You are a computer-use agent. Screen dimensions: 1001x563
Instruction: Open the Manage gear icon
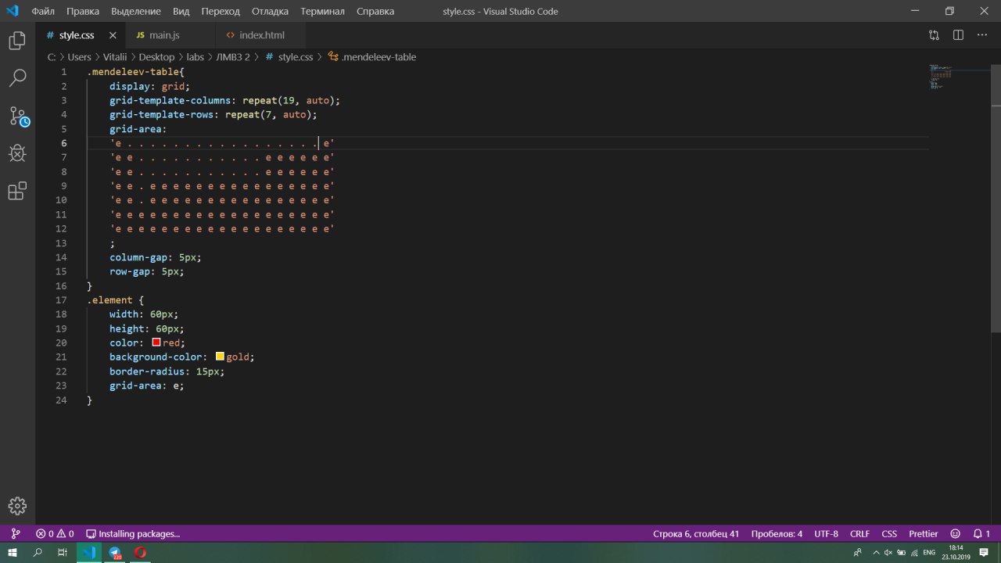[17, 506]
